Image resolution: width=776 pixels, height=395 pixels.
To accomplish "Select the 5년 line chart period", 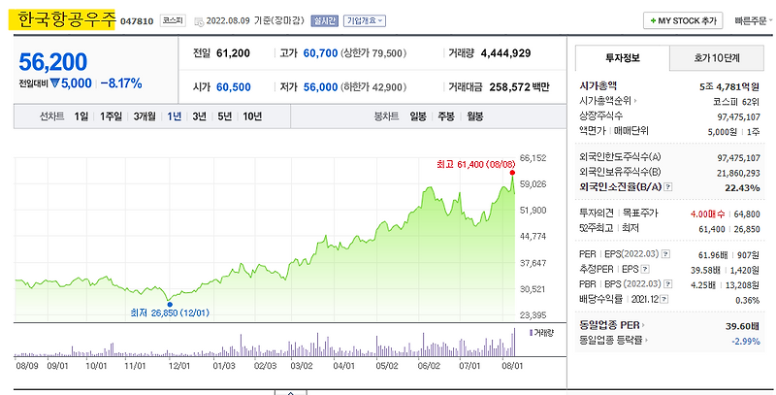I will point(225,116).
